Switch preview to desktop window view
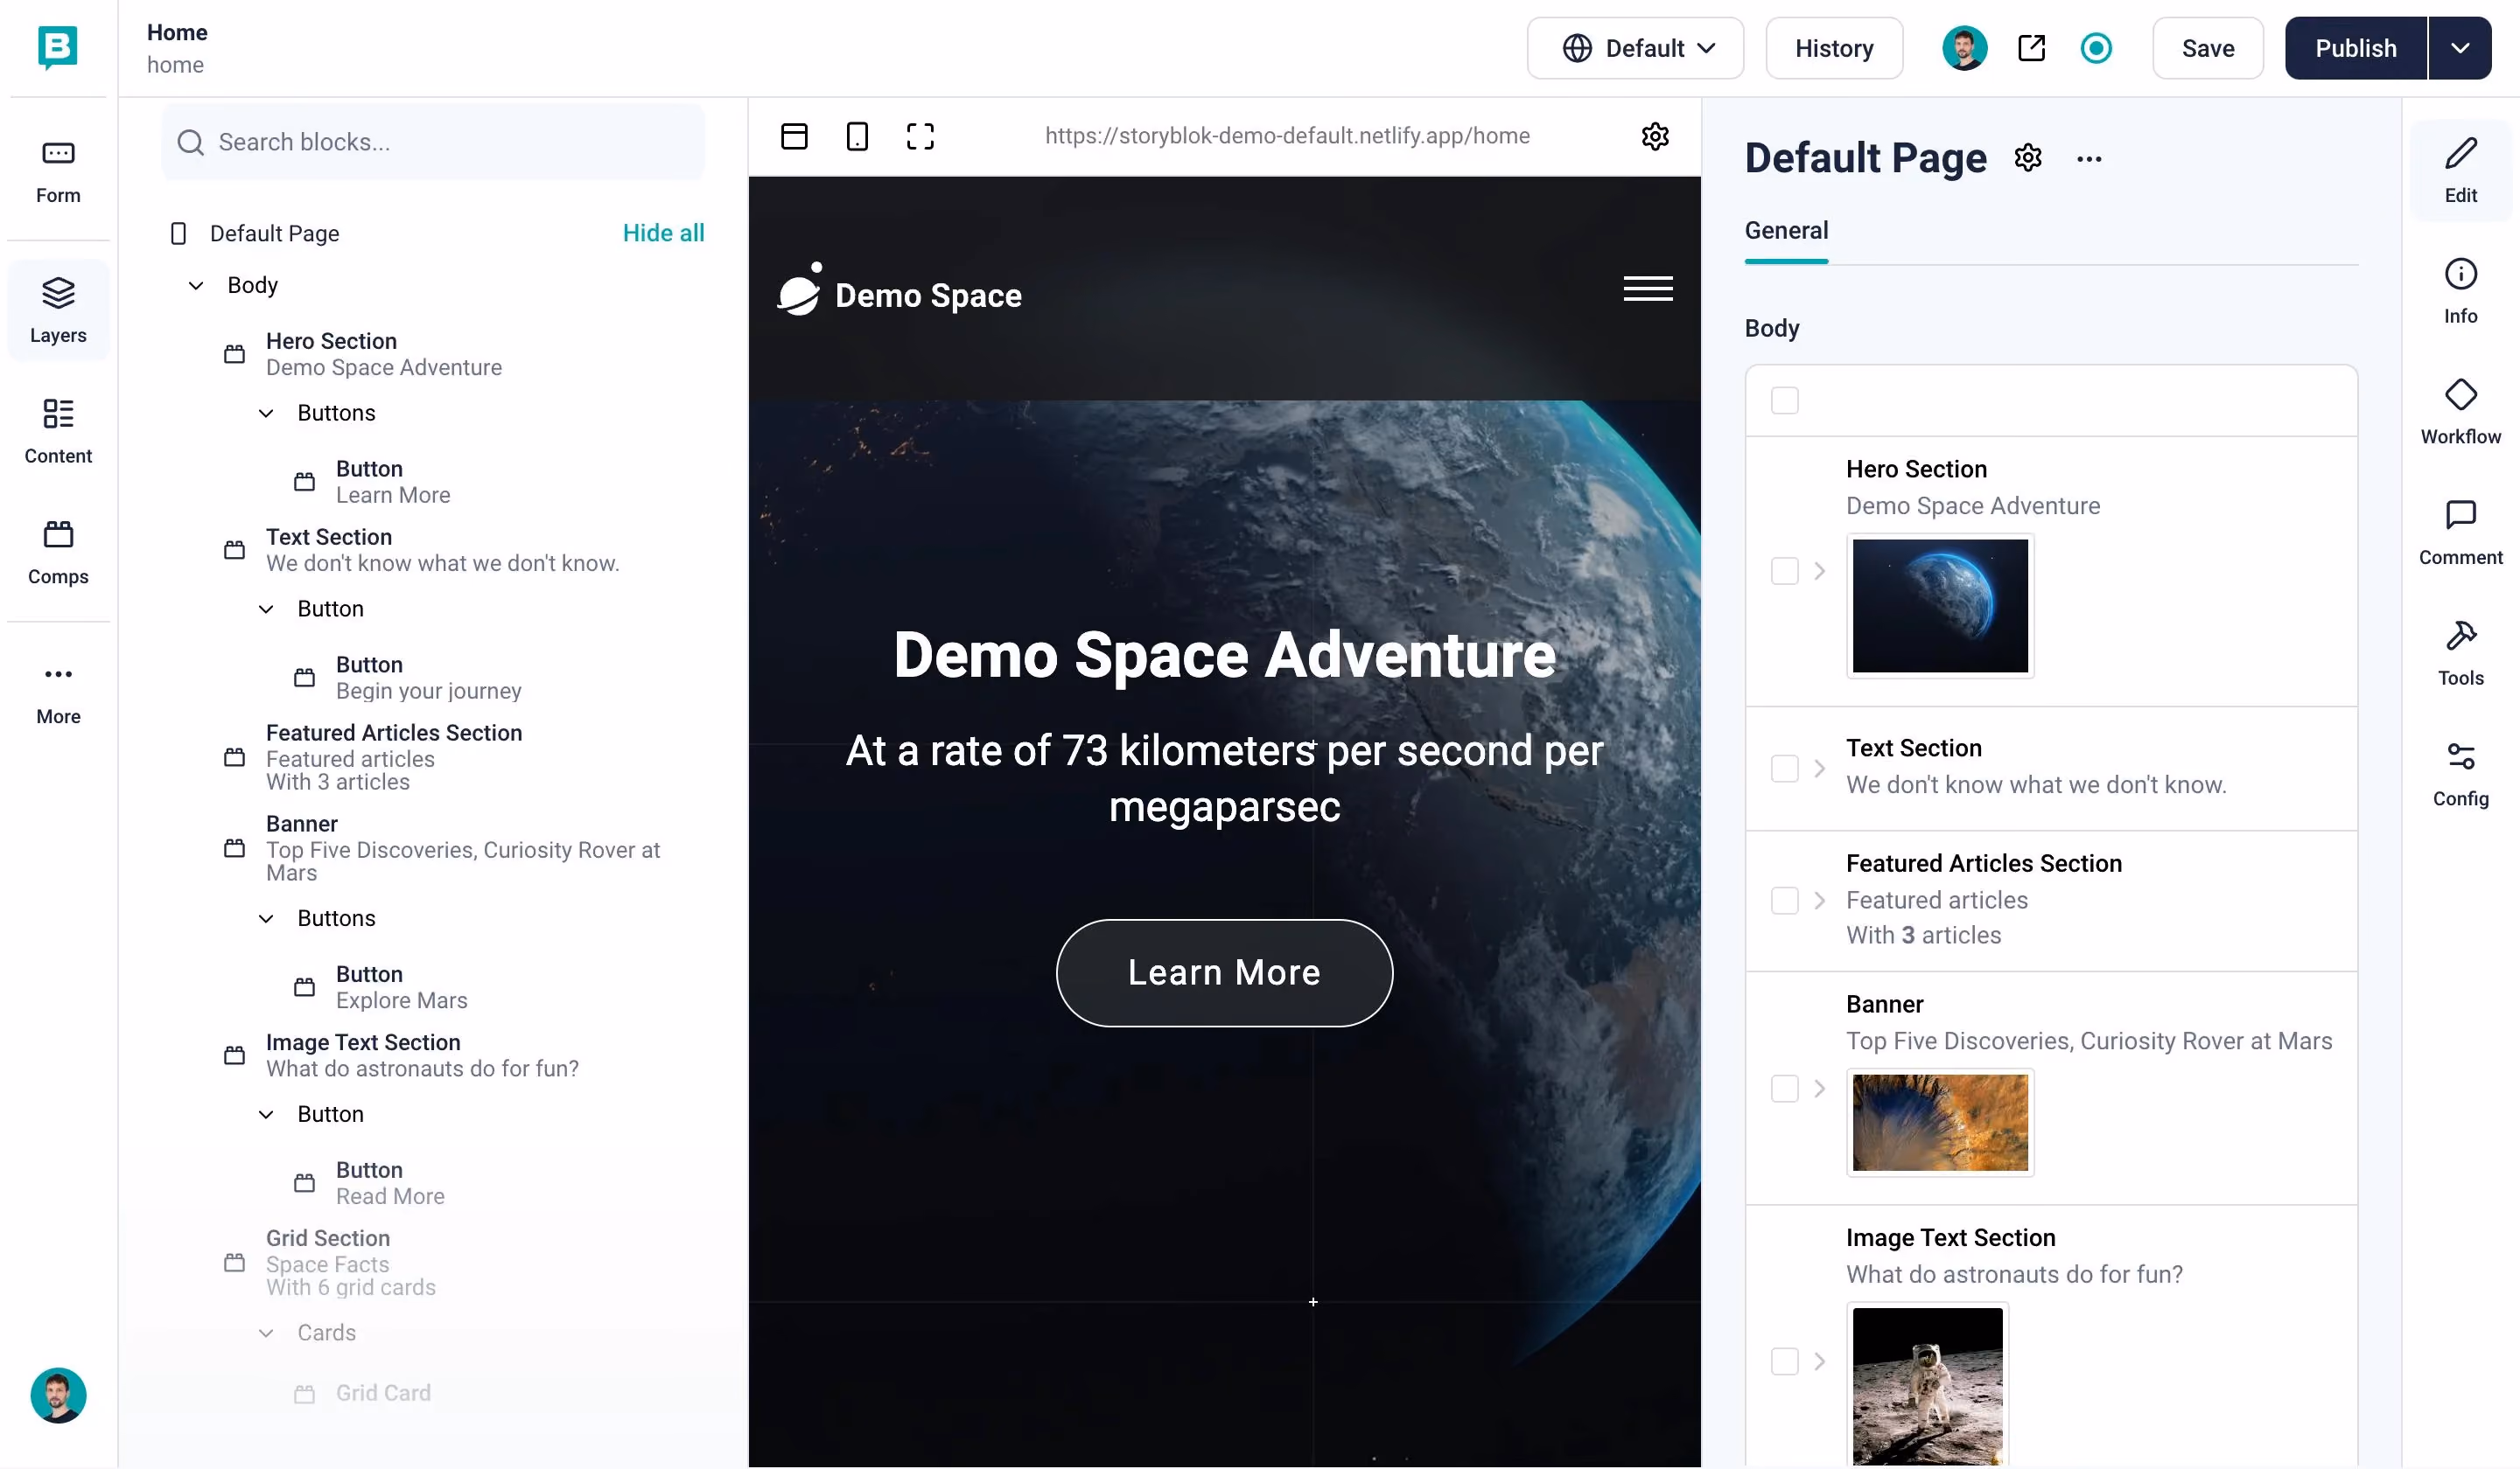2520x1469 pixels. pyautogui.click(x=794, y=136)
